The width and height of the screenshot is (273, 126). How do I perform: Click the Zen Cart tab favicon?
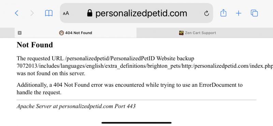pos(181,33)
